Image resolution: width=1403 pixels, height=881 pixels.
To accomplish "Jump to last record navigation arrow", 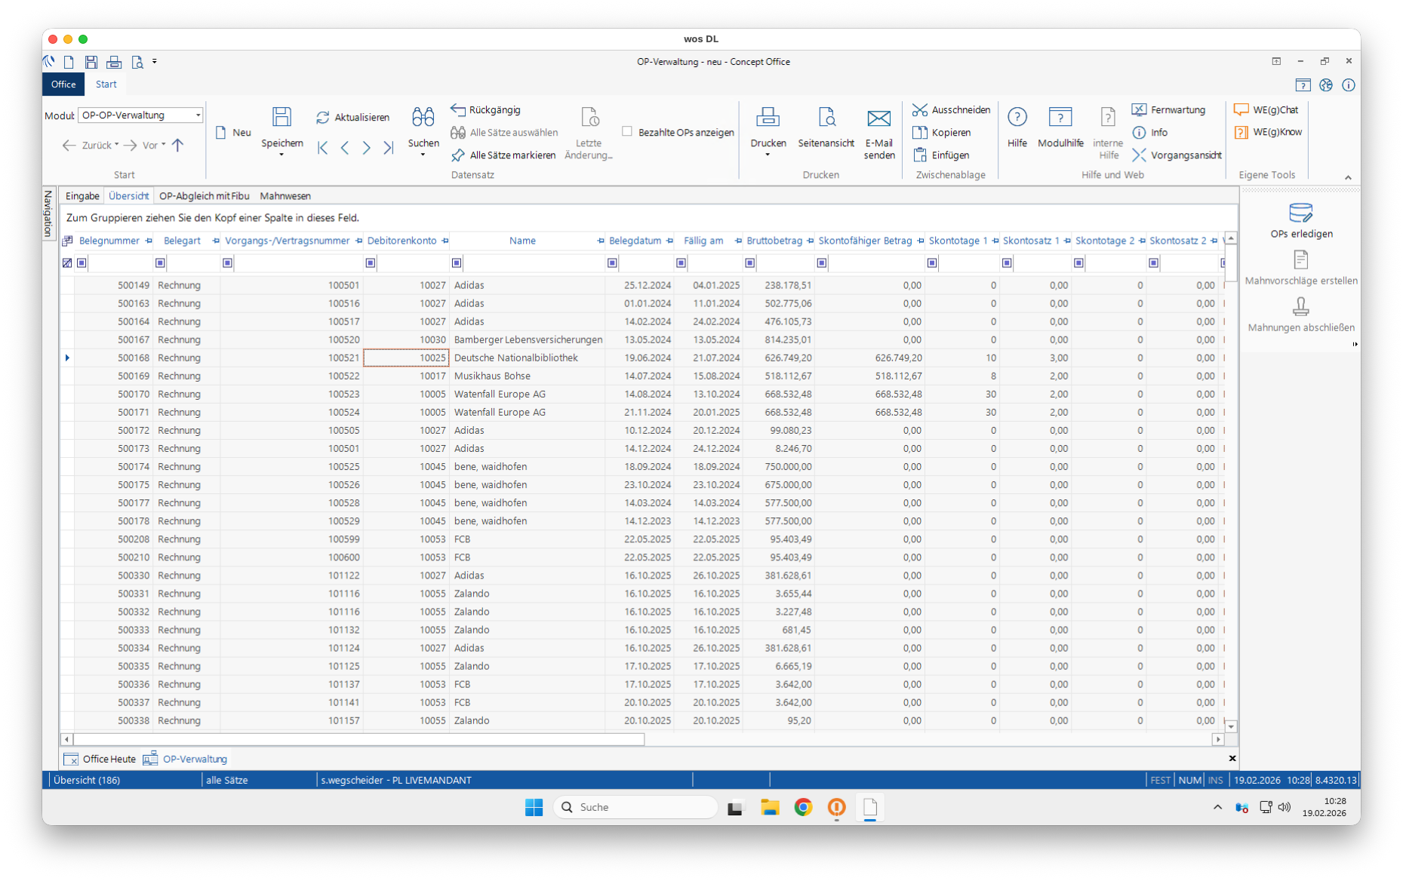I will coord(389,148).
